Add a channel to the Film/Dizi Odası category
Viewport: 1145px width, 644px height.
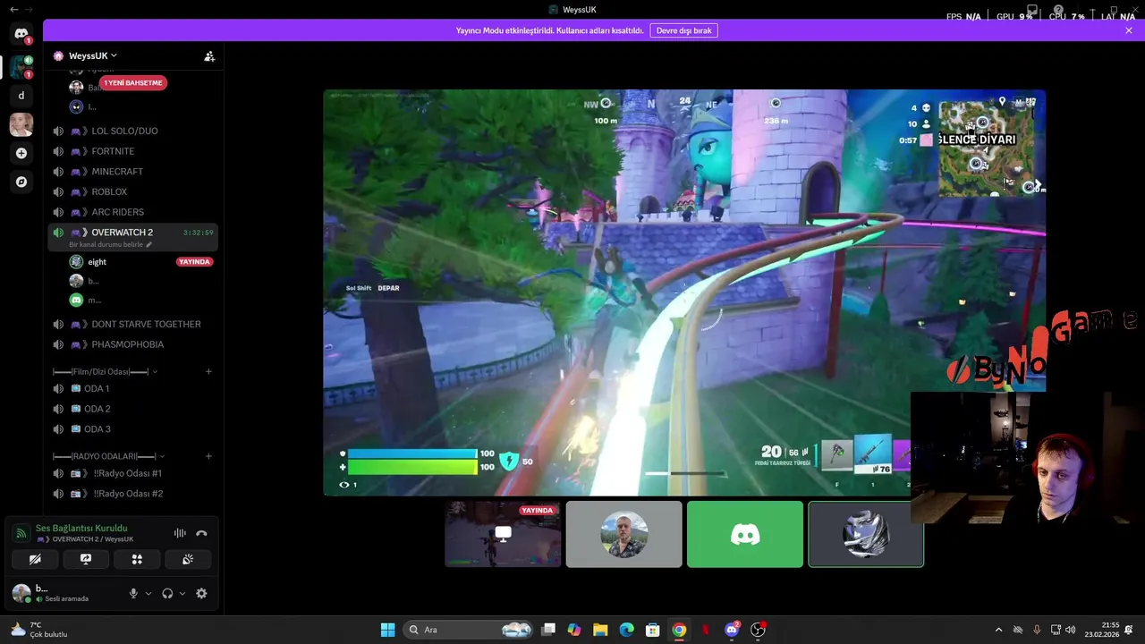[208, 371]
